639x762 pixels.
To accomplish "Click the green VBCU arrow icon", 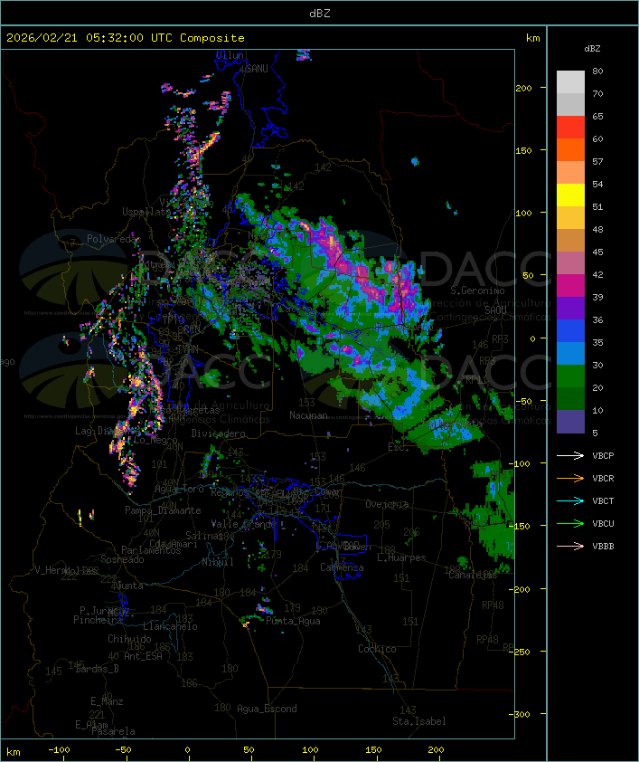I will tap(570, 523).
